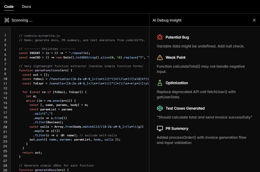Click the green Optimization flask icon
The width and height of the screenshot is (260, 172).
pyautogui.click(x=160, y=83)
